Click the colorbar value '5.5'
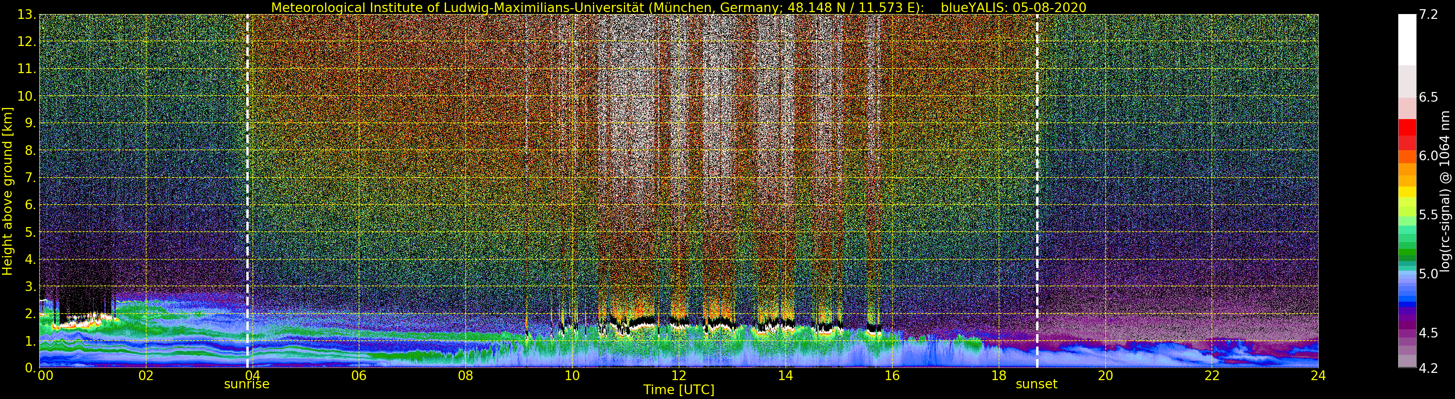 pos(1428,215)
